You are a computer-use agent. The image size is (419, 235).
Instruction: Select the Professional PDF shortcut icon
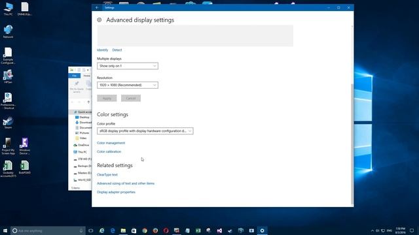(8, 101)
